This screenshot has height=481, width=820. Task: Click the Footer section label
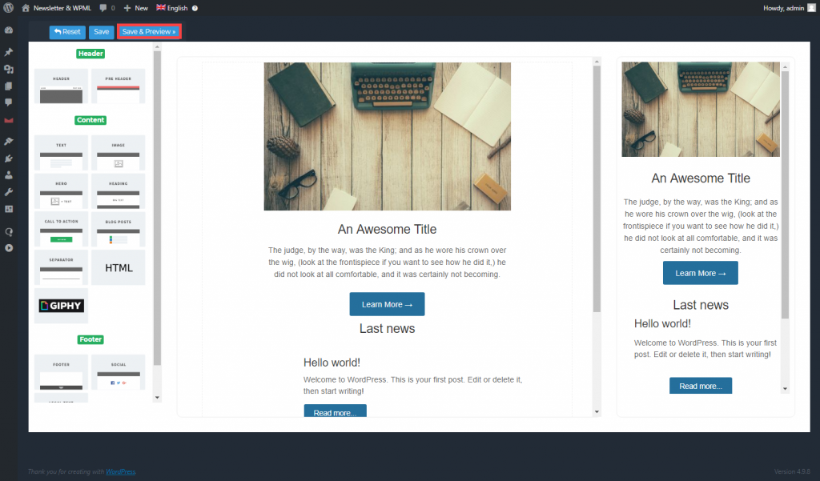[x=90, y=339]
